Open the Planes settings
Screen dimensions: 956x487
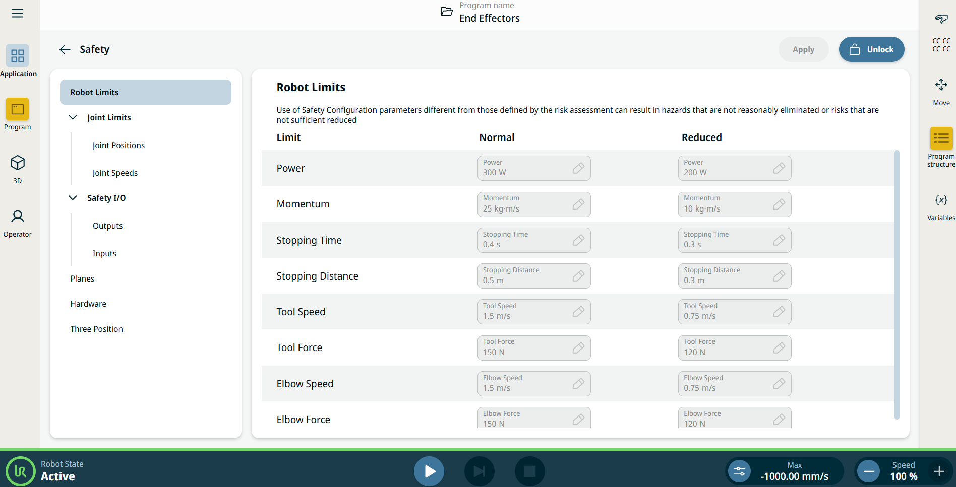[x=82, y=279]
